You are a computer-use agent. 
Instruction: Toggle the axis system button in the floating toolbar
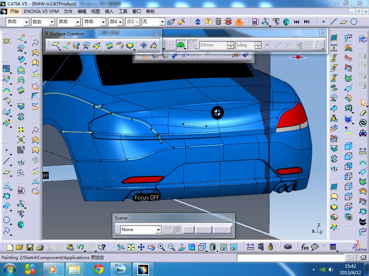point(319,45)
